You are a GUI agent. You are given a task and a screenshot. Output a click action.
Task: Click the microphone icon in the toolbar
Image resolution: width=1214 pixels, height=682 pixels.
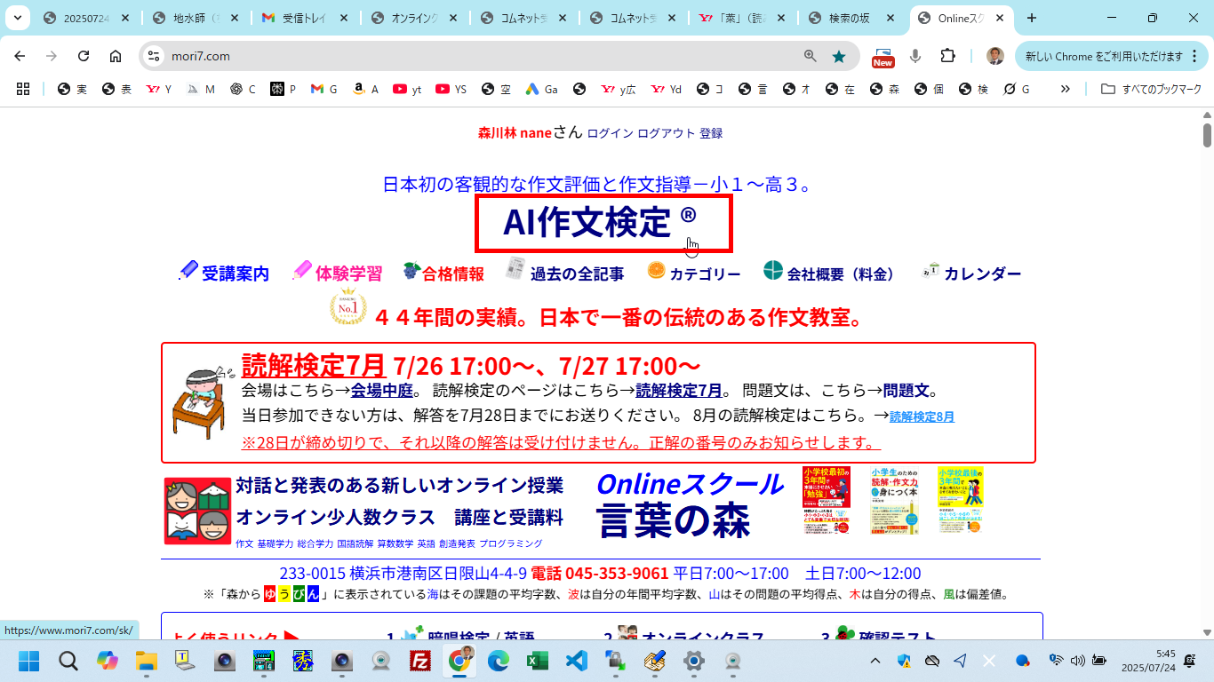[x=915, y=56]
